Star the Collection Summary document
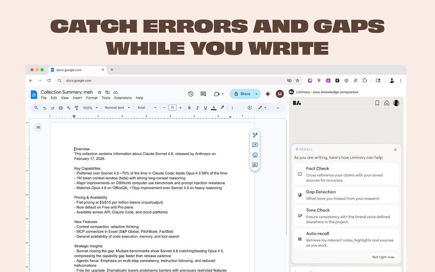The image size is (435, 272). [100, 92]
